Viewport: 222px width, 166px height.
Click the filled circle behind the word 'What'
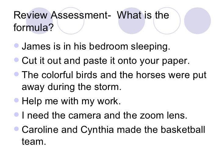(x=131, y=21)
